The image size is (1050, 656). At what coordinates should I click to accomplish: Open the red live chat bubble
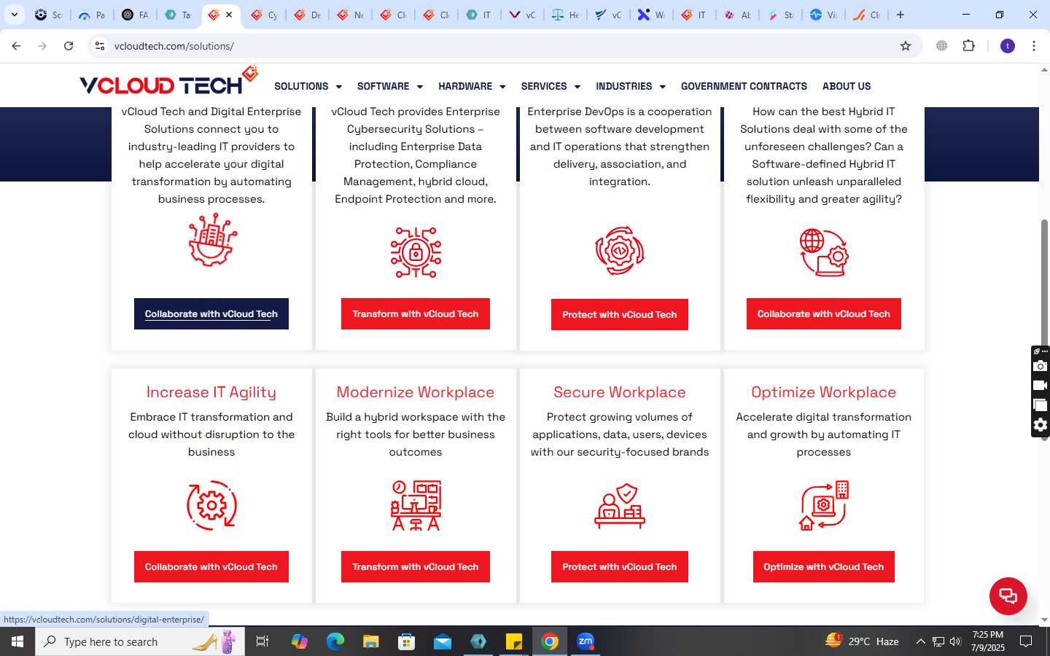click(1008, 596)
